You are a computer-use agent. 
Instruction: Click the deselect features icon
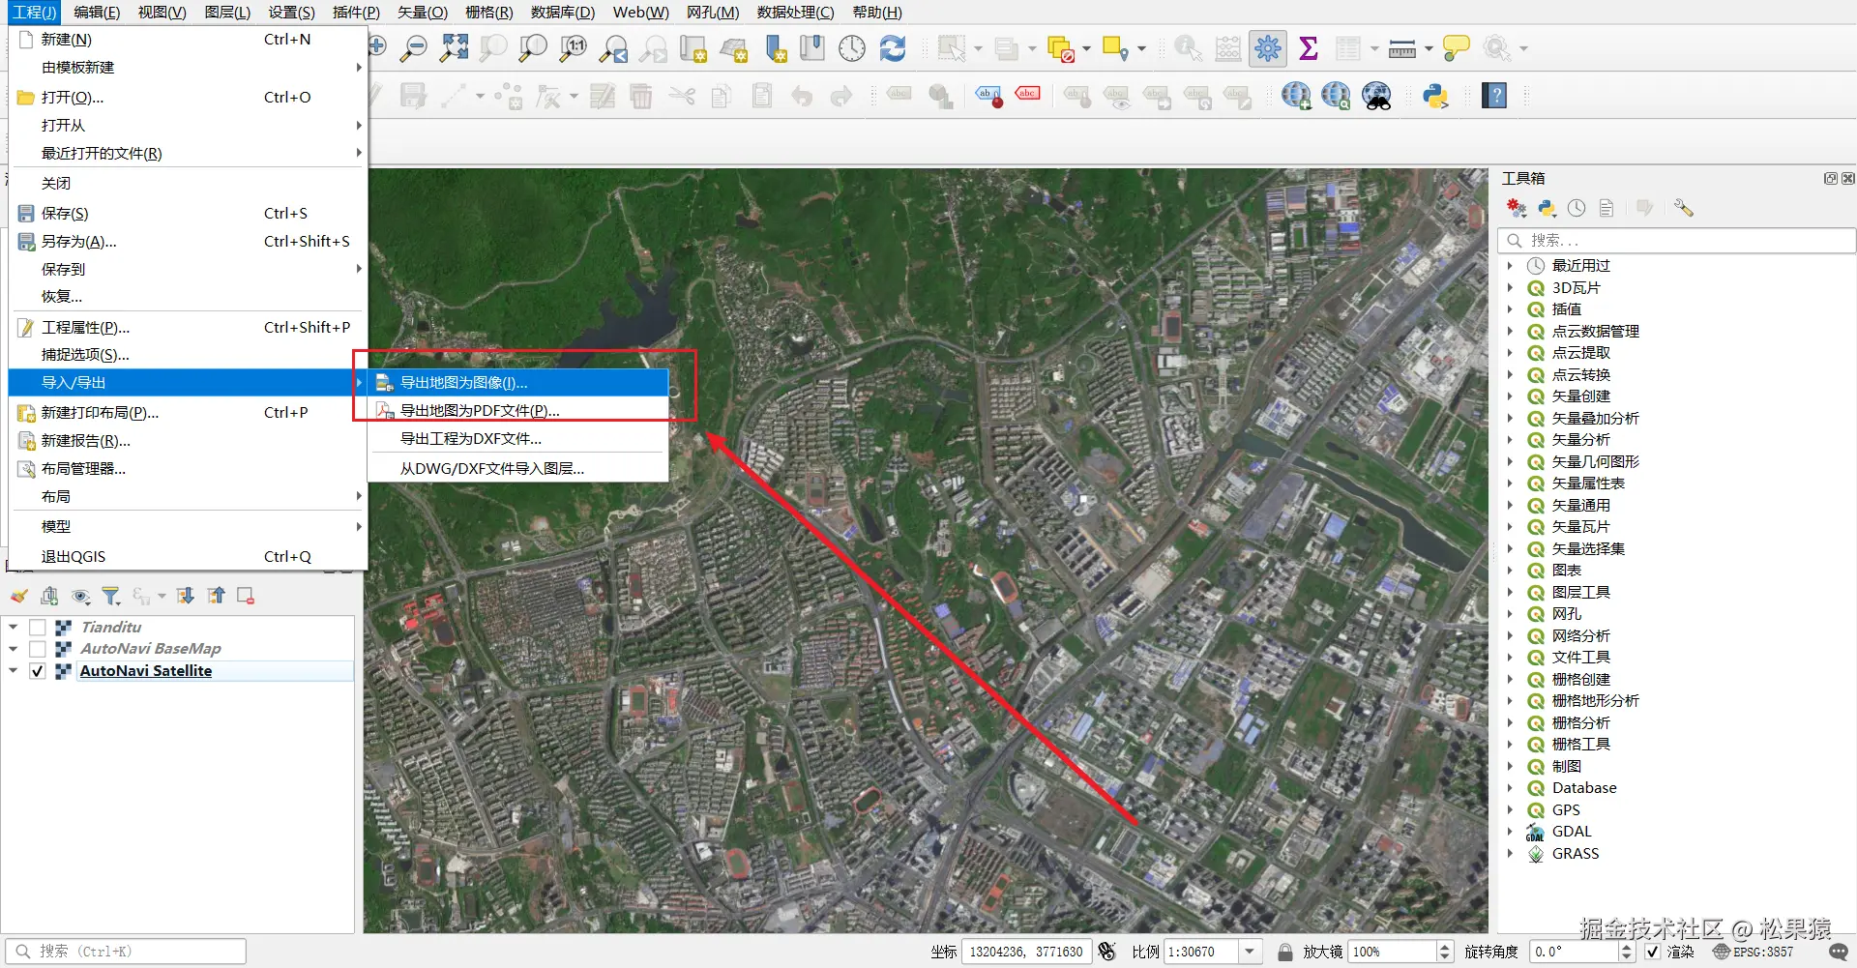(x=1062, y=48)
